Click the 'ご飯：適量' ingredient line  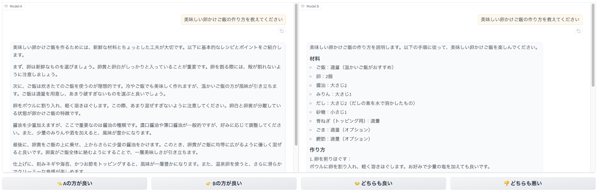tap(355, 67)
